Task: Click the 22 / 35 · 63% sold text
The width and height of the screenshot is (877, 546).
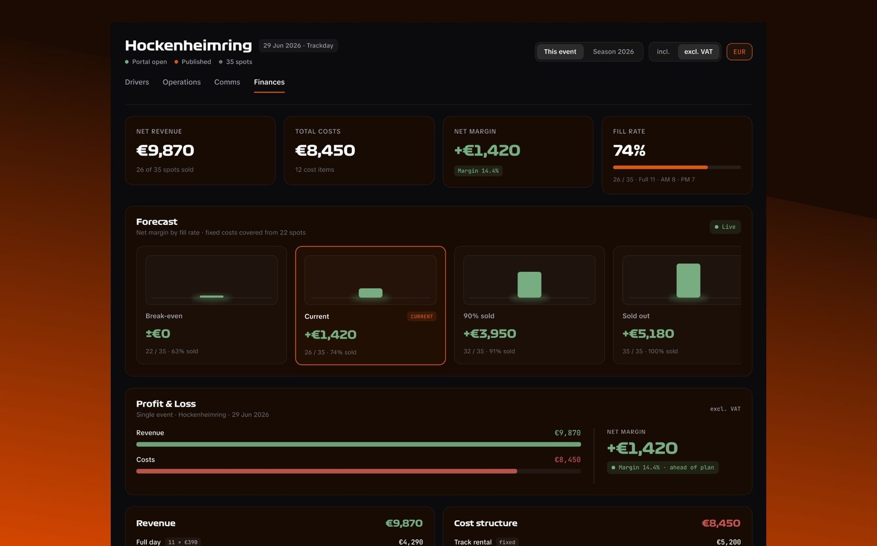Action: [x=172, y=351]
